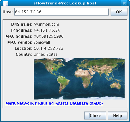Open Merit Network's Routing Assets Database link

54,103
